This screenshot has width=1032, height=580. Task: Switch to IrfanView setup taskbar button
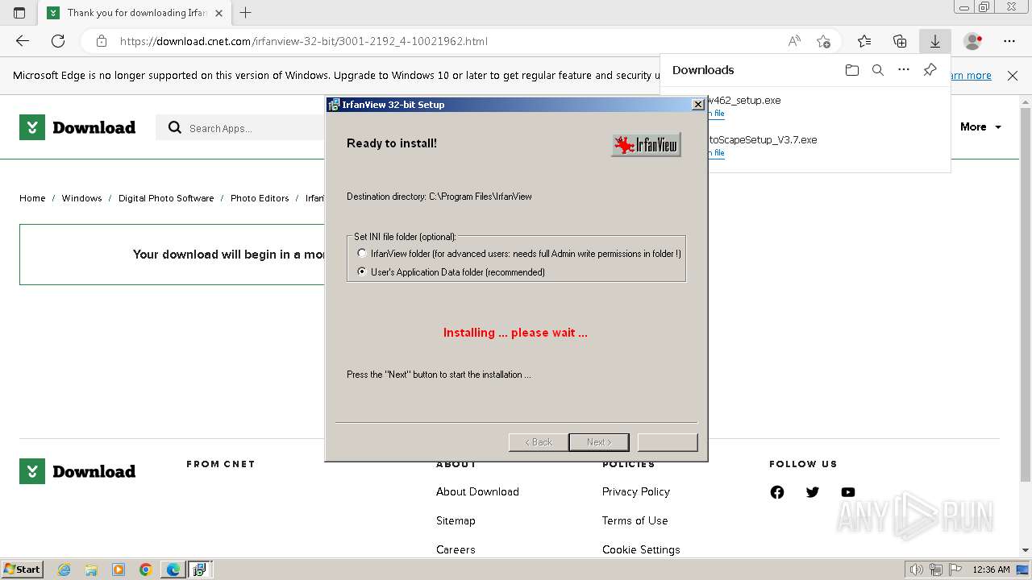point(199,570)
